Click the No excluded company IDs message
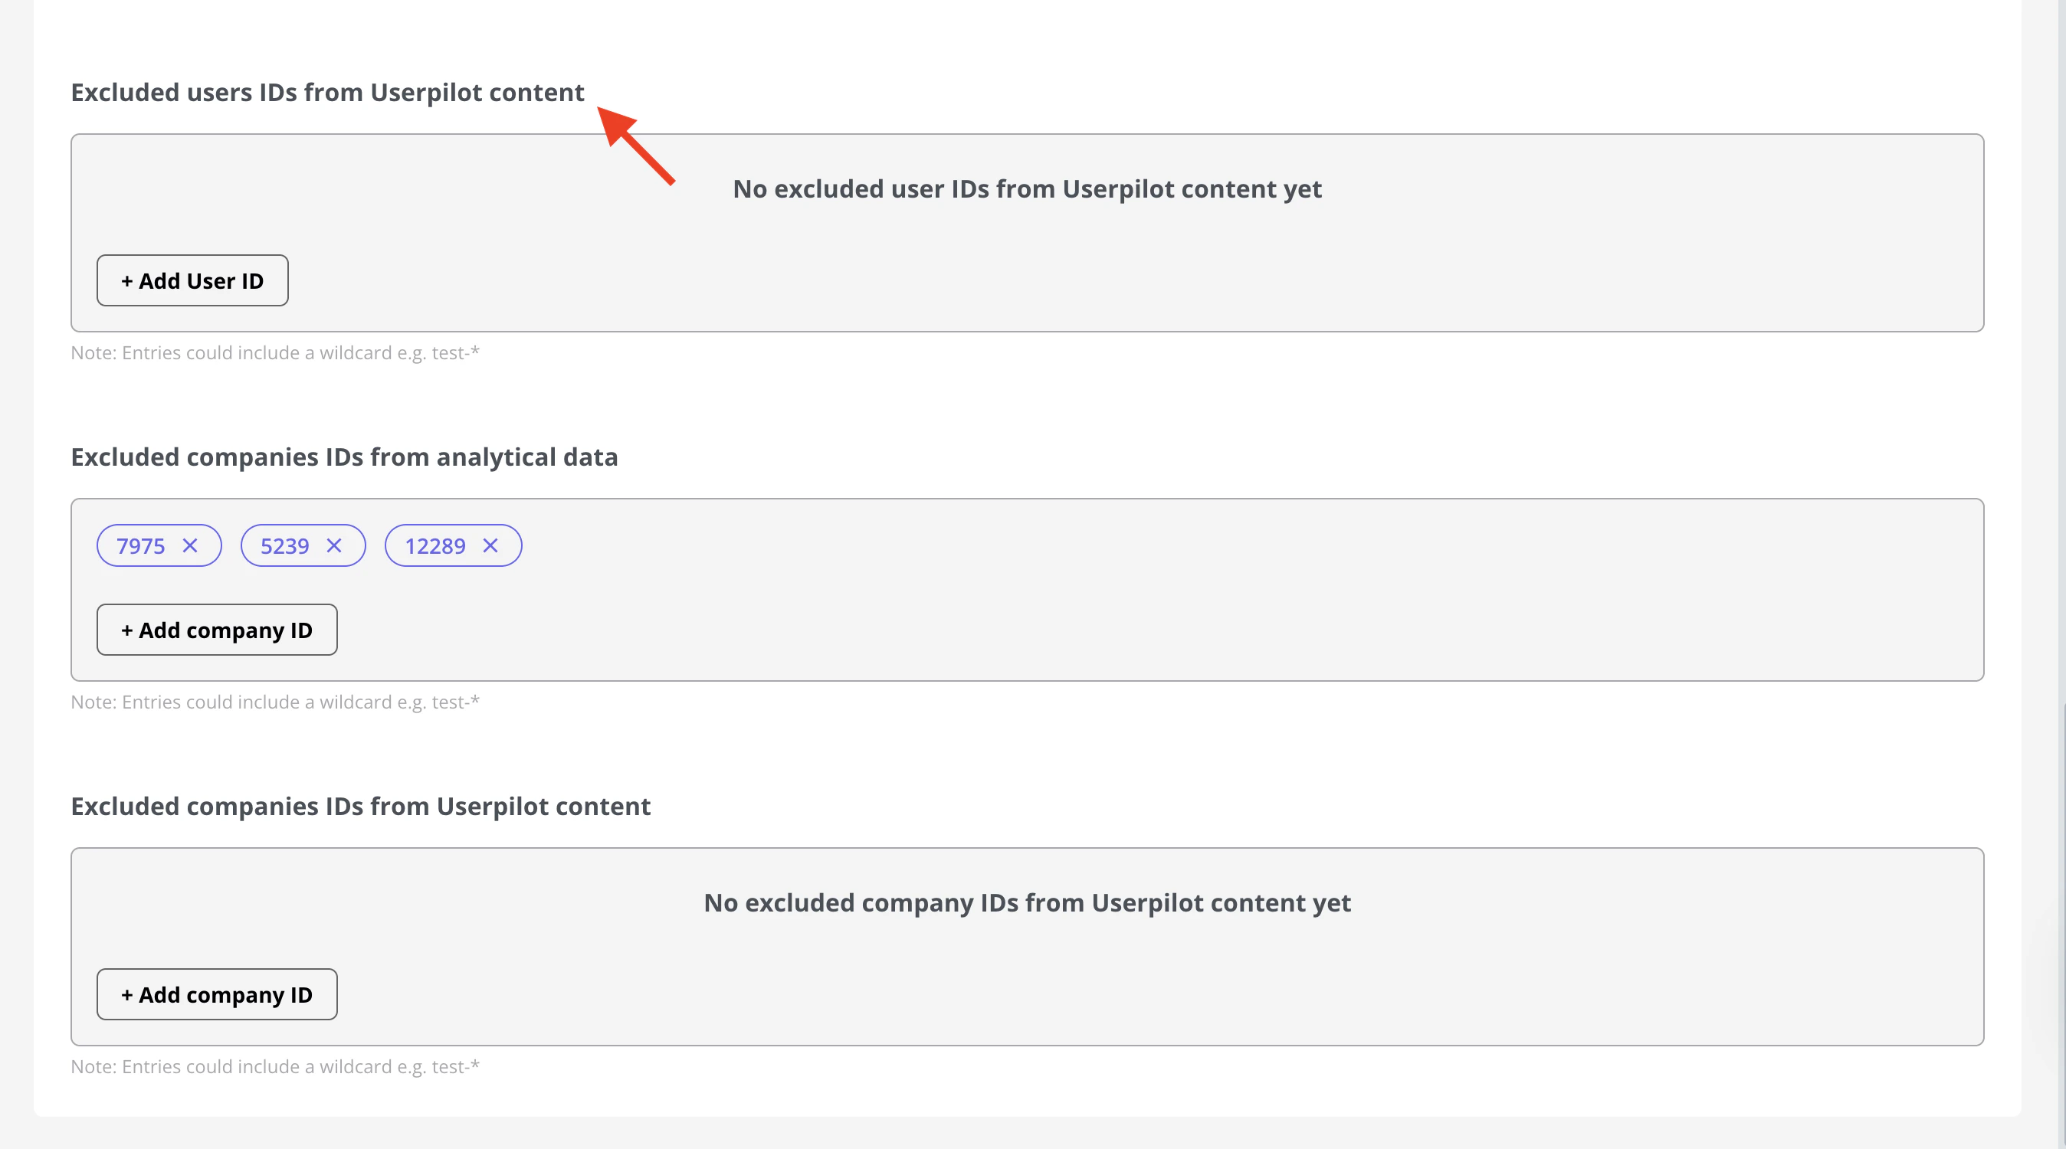This screenshot has width=2066, height=1149. click(x=1027, y=903)
